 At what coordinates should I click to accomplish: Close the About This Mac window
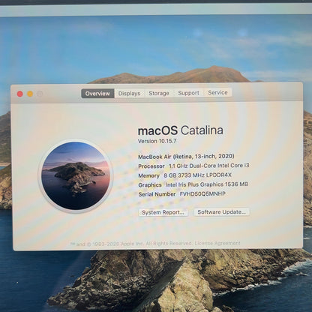pyautogui.click(x=20, y=94)
